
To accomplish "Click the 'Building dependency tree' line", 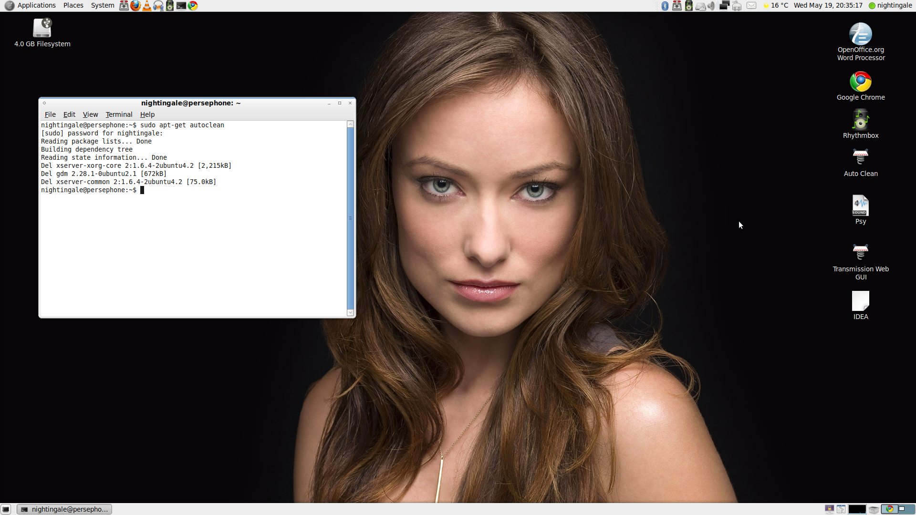I will click(x=87, y=149).
